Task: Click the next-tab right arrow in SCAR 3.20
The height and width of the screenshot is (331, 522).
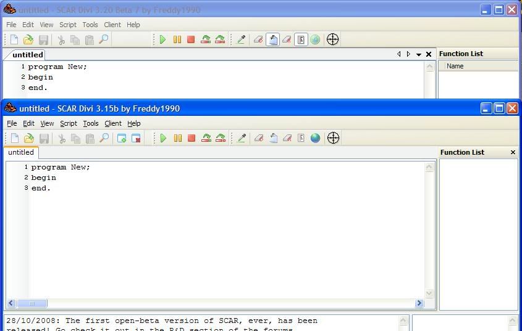Action: (408, 54)
